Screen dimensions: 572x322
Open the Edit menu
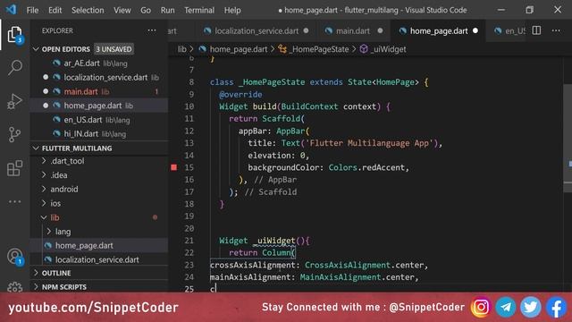click(55, 10)
